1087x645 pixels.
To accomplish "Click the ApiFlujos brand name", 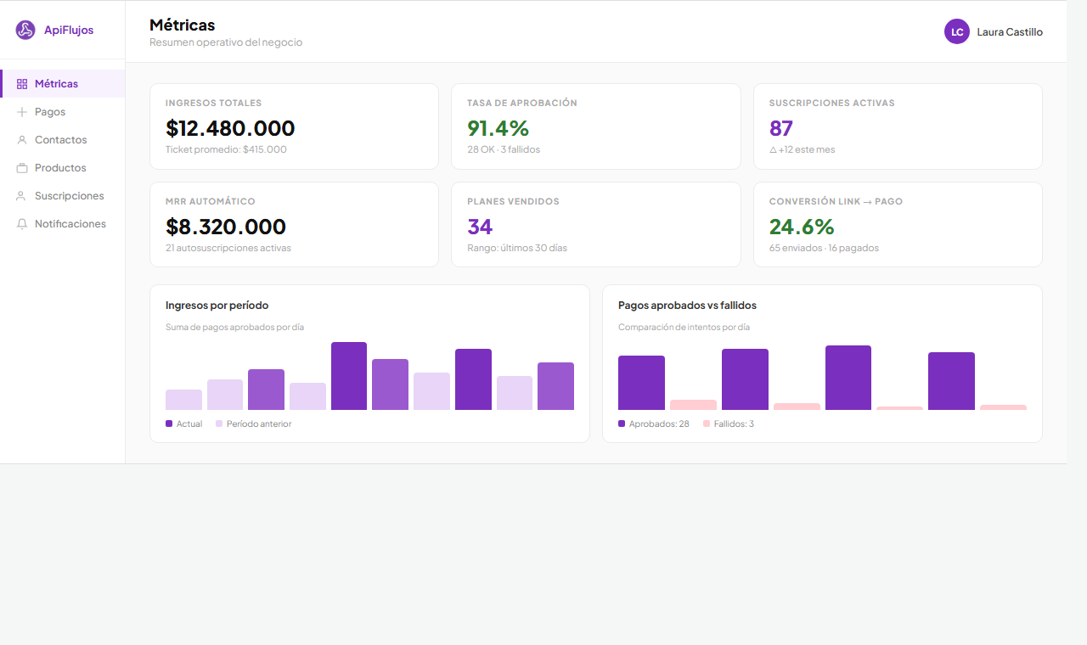I will coord(69,31).
